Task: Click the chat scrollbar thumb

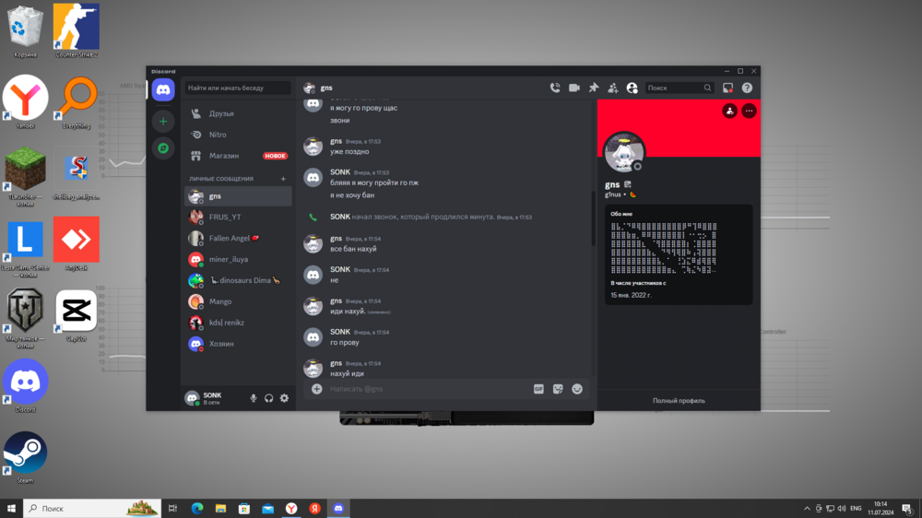Action: (x=593, y=218)
